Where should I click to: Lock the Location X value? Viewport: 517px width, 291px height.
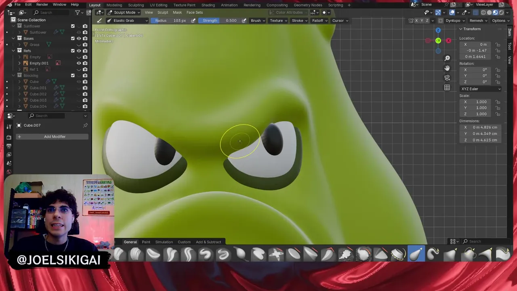pyautogui.click(x=498, y=44)
